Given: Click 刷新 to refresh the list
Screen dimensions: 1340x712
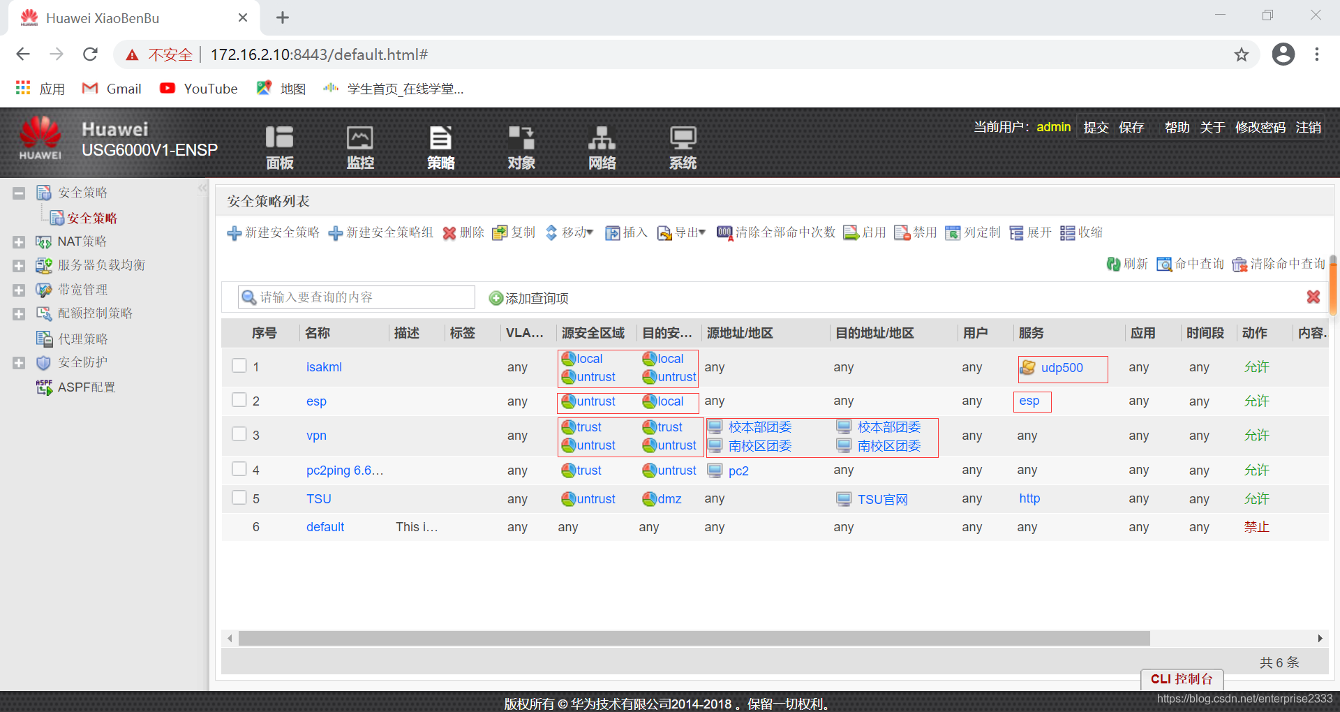Looking at the screenshot, I should coord(1127,264).
